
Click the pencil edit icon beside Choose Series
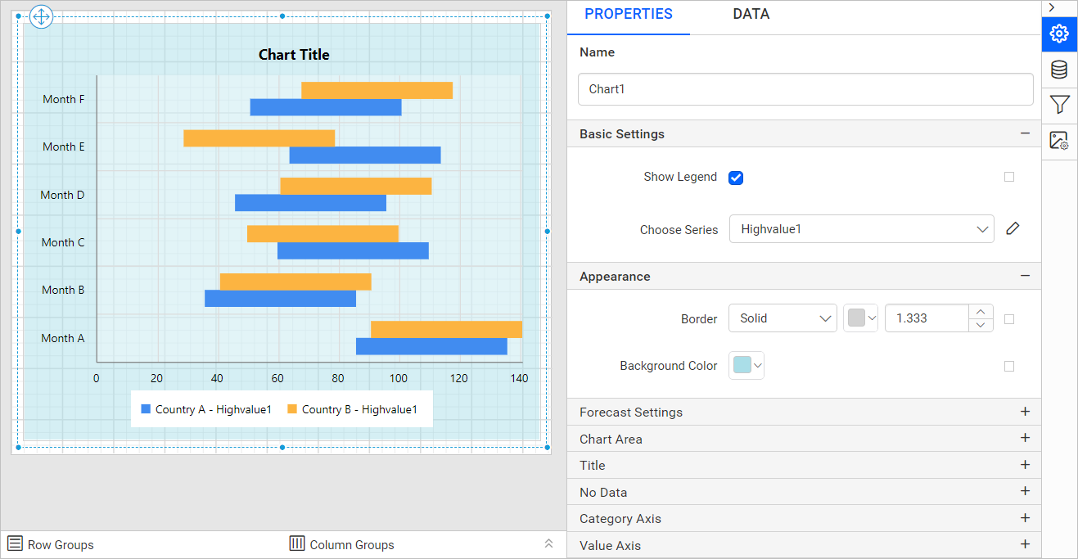click(1013, 229)
